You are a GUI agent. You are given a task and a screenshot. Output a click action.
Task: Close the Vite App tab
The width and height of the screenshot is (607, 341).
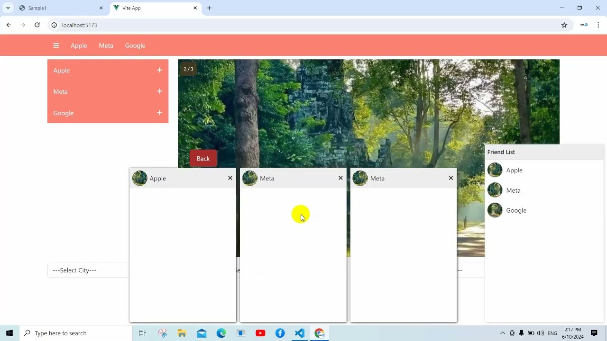[195, 8]
